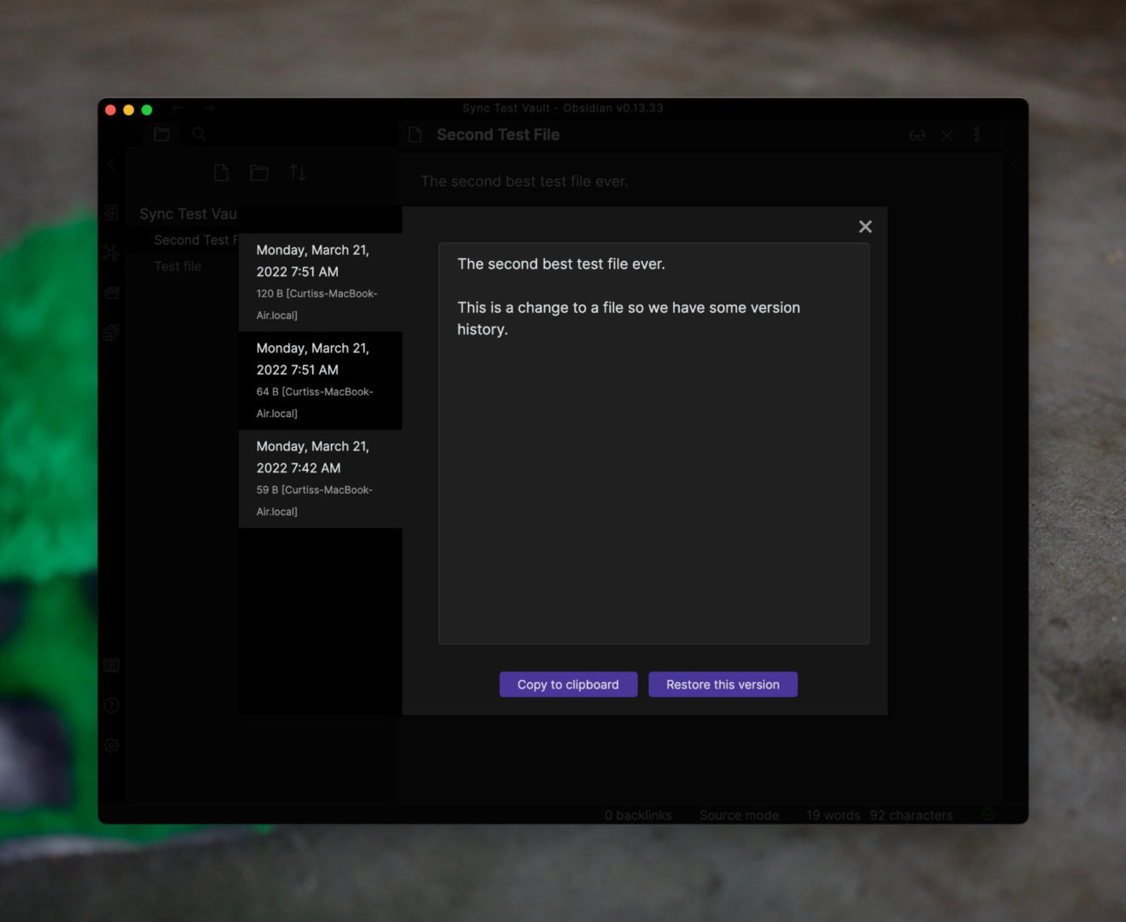Expand the right sidebar chevron

[1015, 165]
